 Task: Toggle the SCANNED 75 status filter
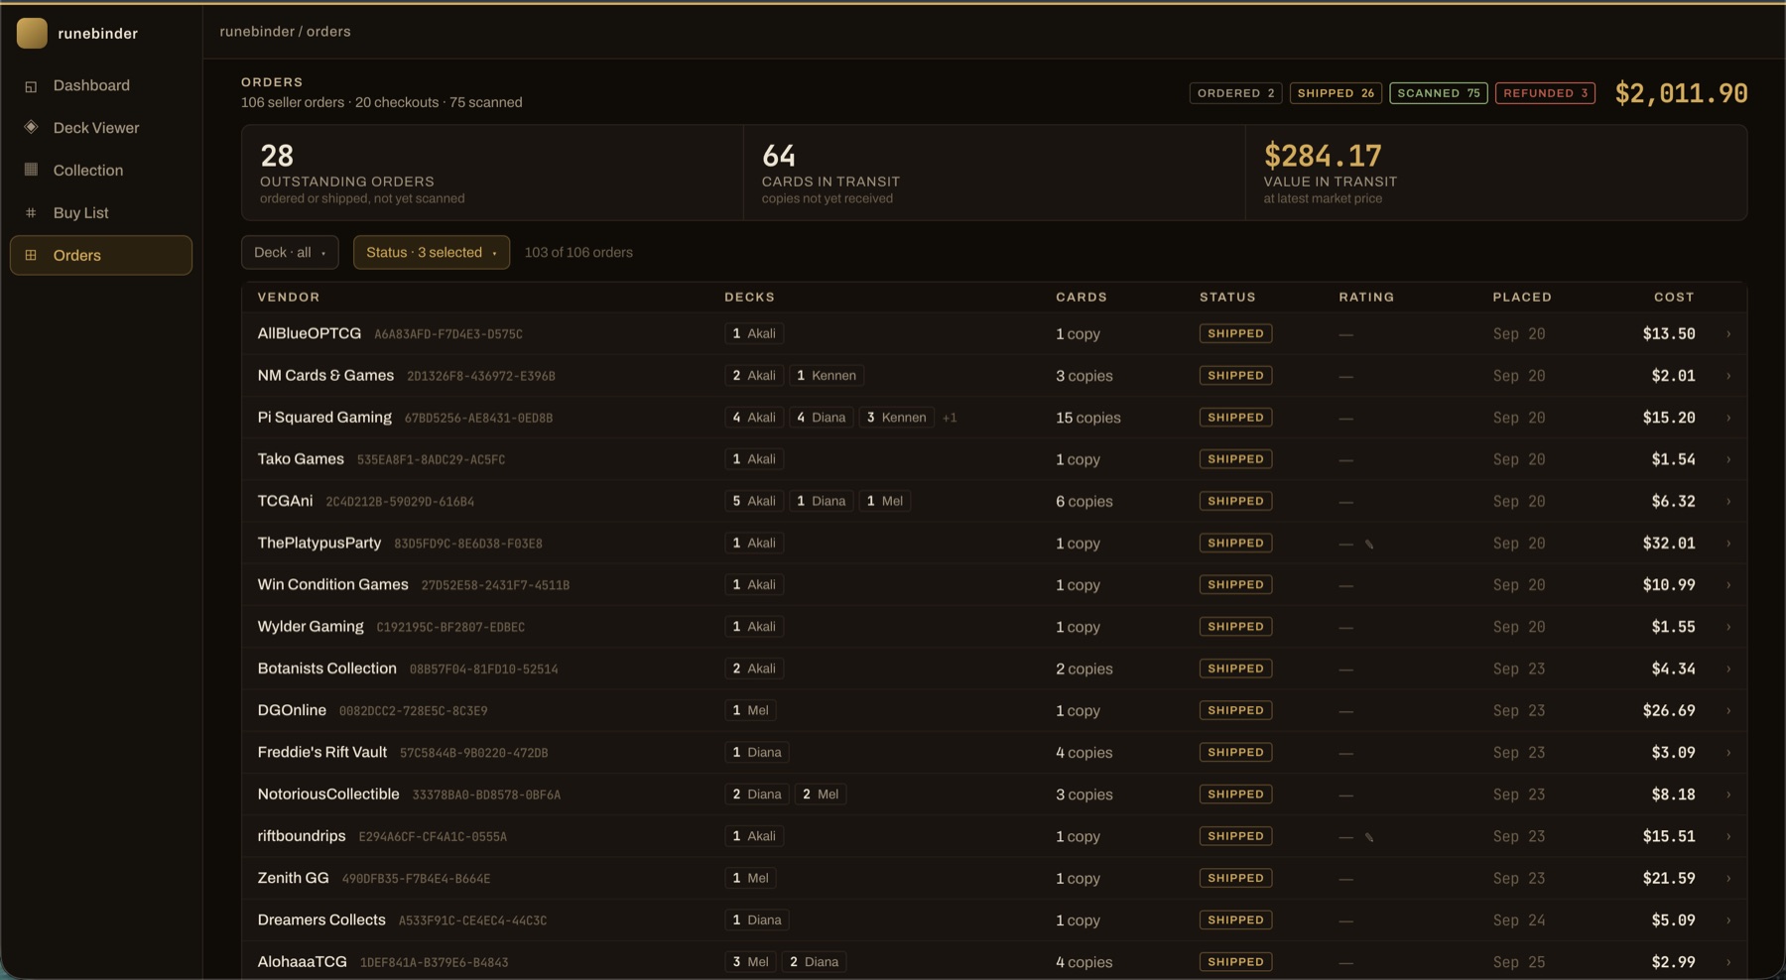click(1439, 93)
